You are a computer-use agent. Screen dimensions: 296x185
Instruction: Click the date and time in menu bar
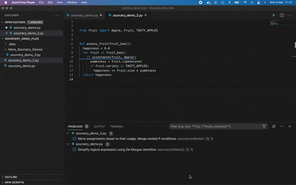point(281,2)
